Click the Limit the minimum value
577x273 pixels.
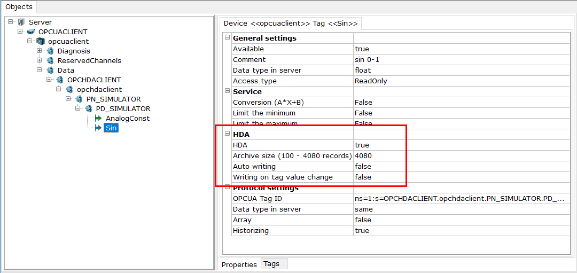461,113
